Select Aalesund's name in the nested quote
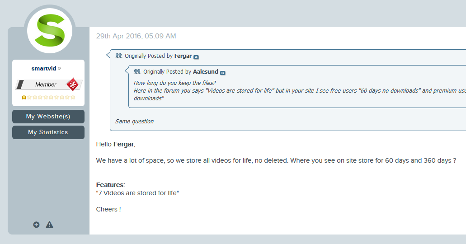The height and width of the screenshot is (244, 466). point(205,72)
